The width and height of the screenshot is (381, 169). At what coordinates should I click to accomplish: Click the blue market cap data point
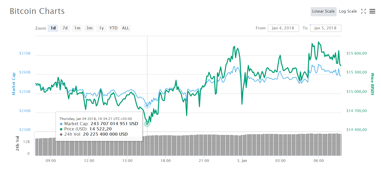point(147,105)
